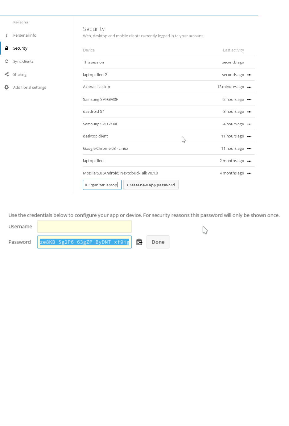289x426 pixels.
Task: Show more actions for desktop client
Action: (250, 137)
